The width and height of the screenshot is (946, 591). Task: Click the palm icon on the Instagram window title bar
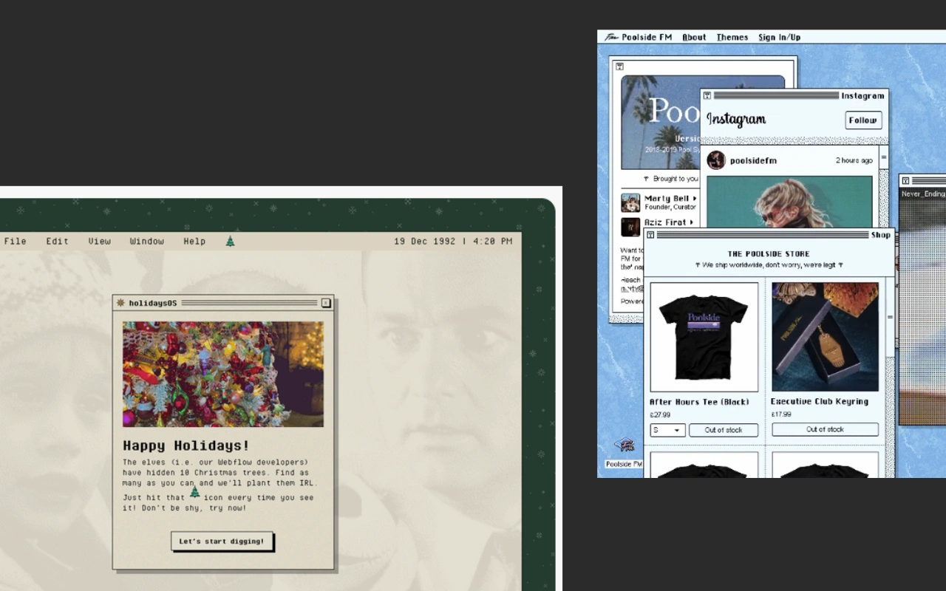tap(707, 95)
